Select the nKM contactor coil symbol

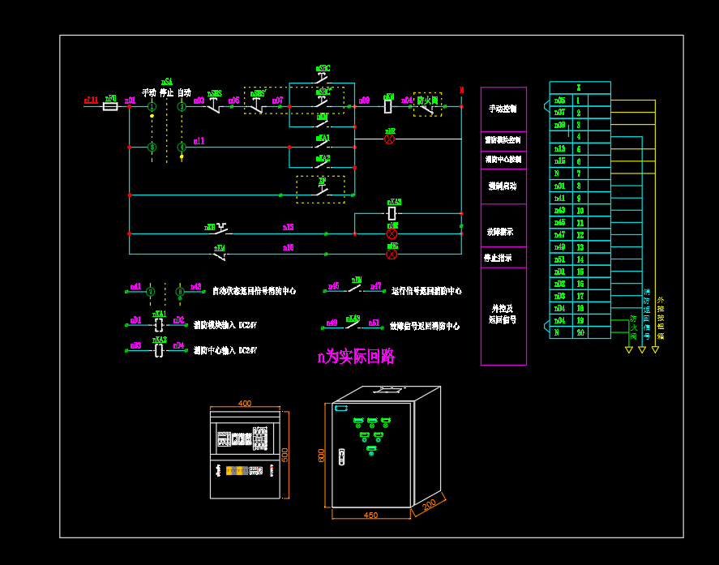pyautogui.click(x=388, y=106)
